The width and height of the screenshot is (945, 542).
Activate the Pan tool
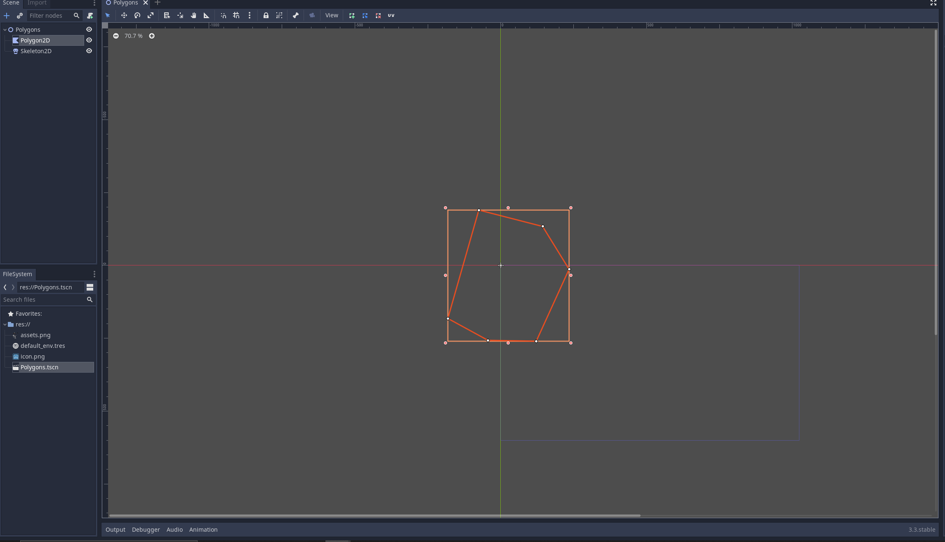tap(193, 15)
